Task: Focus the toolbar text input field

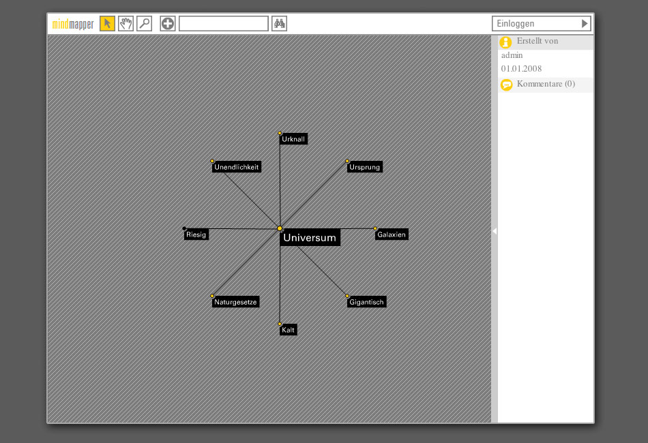Action: [223, 24]
